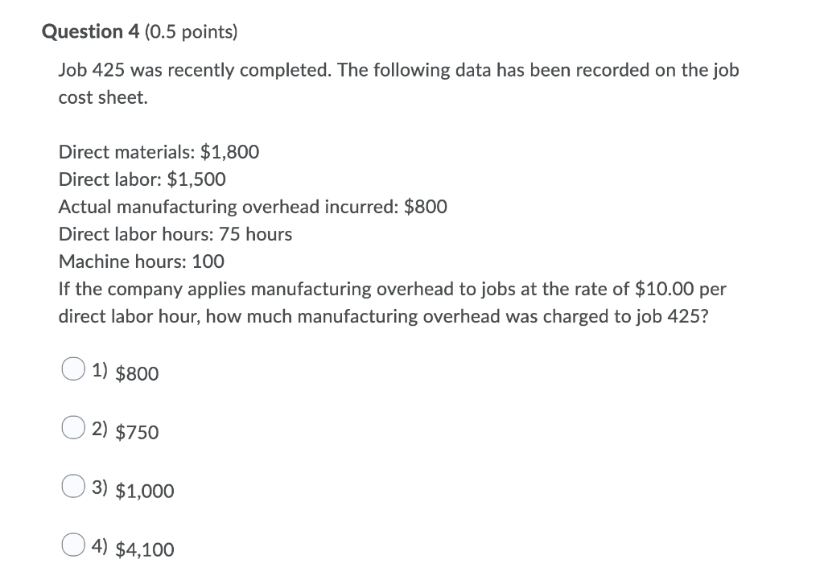The width and height of the screenshot is (824, 572).
Task: Select the radio button for answer $1,000
Action: (x=73, y=484)
